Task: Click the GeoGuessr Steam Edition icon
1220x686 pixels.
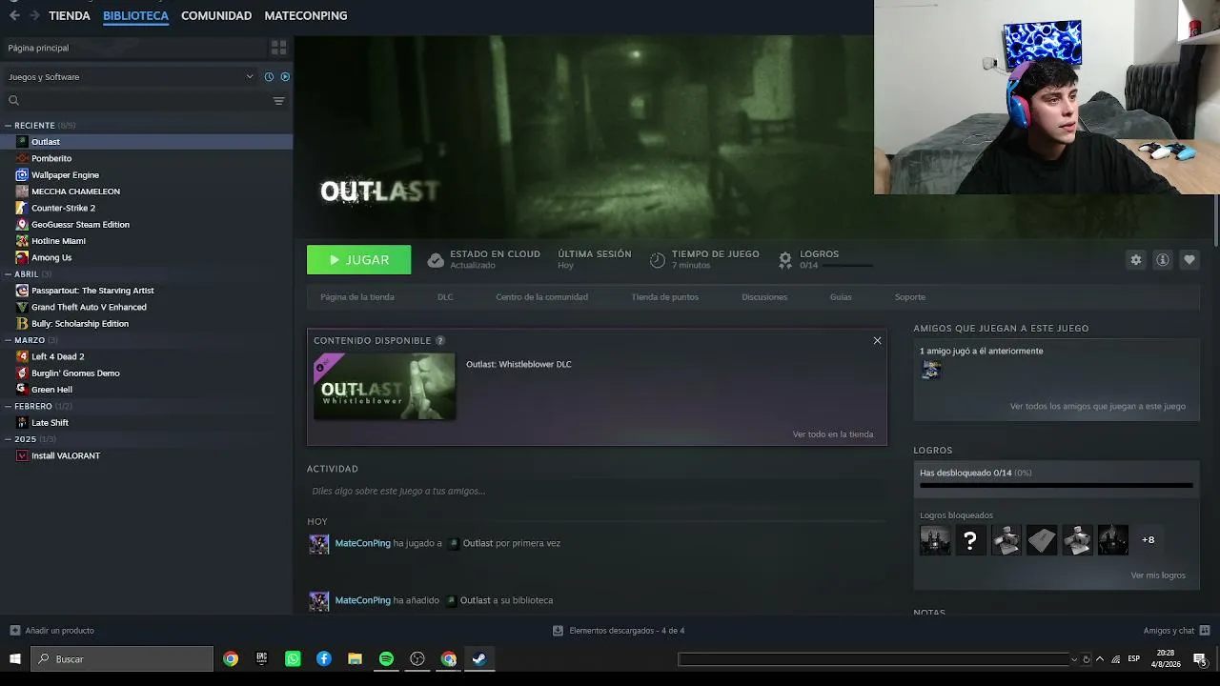Action: click(x=22, y=225)
